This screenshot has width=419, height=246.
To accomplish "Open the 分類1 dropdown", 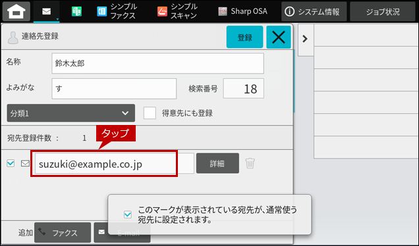I will click(70, 113).
